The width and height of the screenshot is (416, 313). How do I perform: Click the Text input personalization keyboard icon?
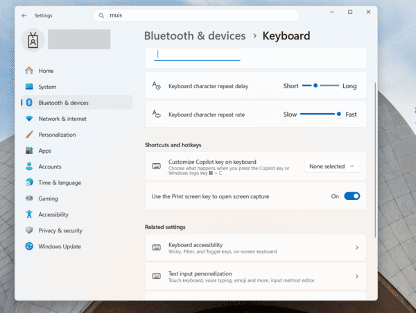pyautogui.click(x=157, y=276)
